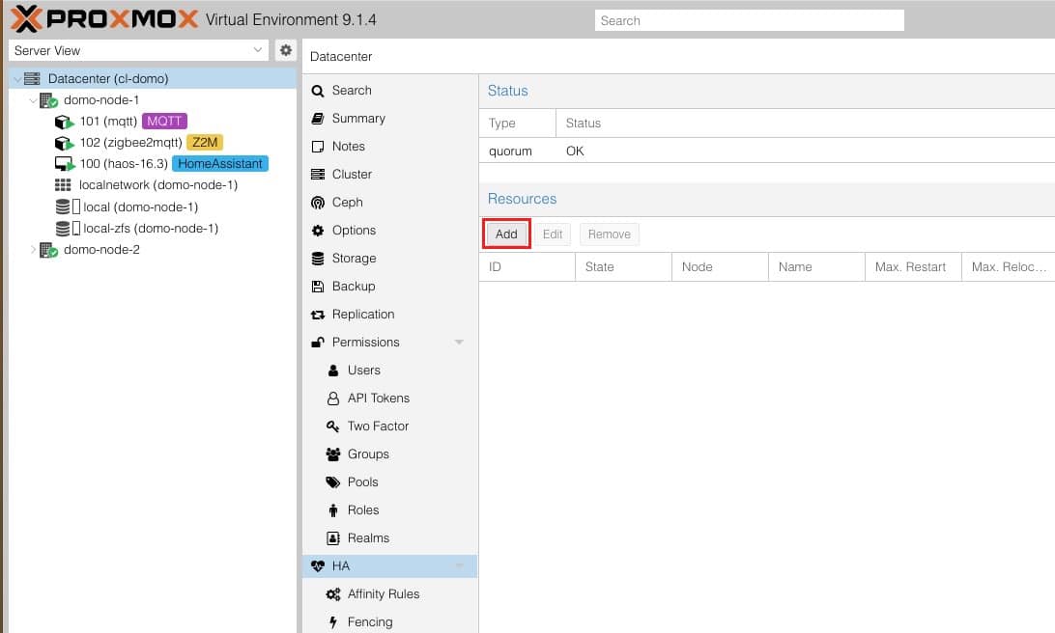
Task: Expand the domo-node-2 tree node
Action: 34,250
